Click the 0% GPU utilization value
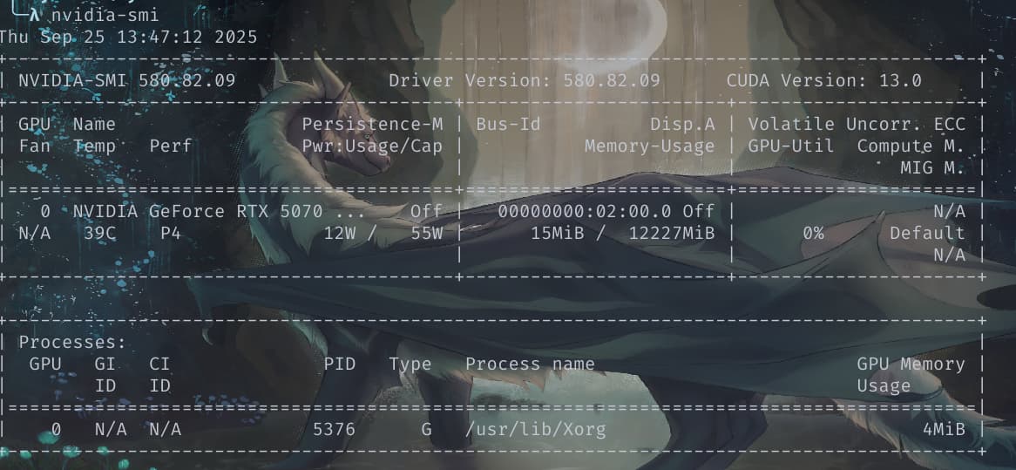This screenshot has height=470, width=1016. click(x=813, y=234)
